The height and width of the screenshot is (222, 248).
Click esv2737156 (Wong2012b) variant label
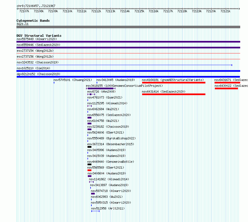35,56
